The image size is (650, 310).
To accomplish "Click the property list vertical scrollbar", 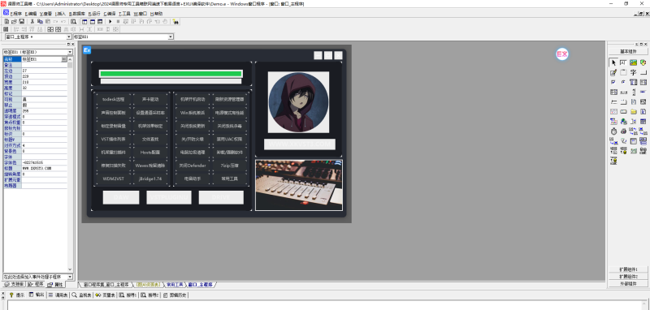I will point(70,164).
